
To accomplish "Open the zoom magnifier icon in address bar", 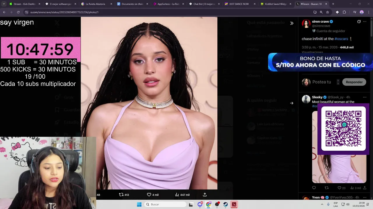I will (x=321, y=12).
